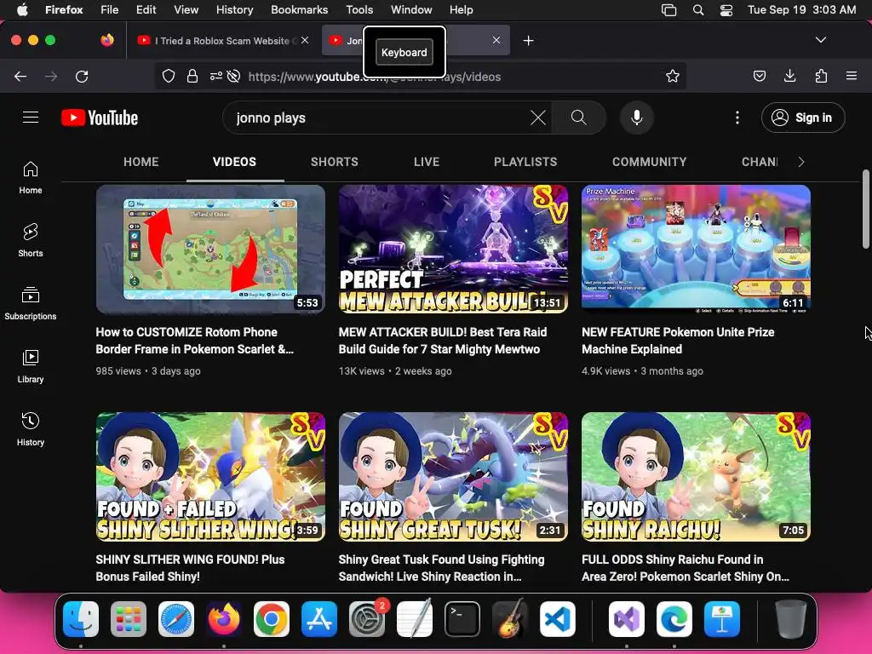Play the Prize Machine thumbnail video
The image size is (872, 654).
click(x=697, y=250)
